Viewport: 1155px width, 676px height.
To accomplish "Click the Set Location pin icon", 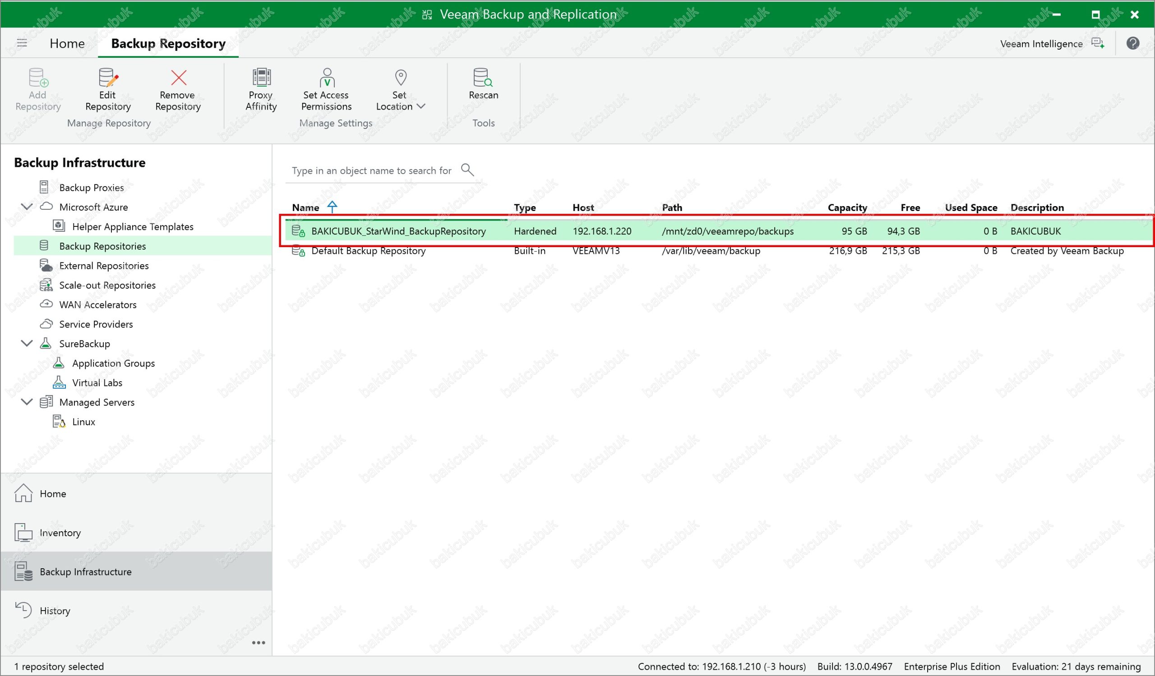I will click(x=401, y=78).
